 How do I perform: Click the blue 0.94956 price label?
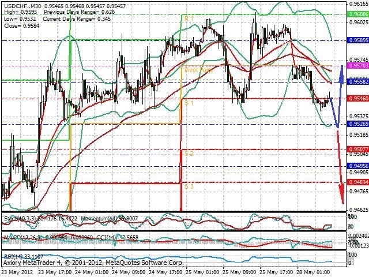358,166
